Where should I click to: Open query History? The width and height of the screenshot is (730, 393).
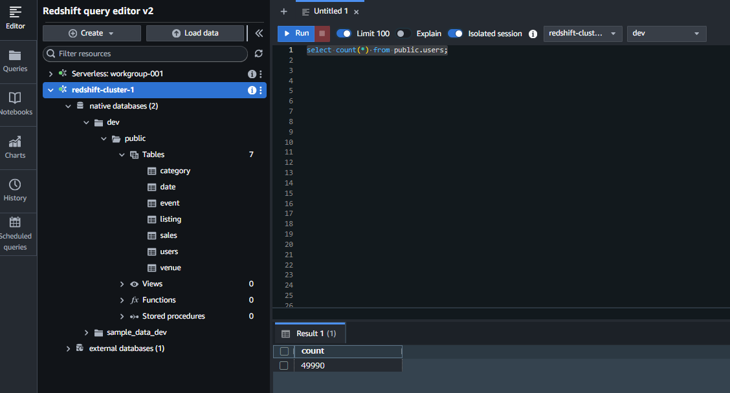pos(15,190)
